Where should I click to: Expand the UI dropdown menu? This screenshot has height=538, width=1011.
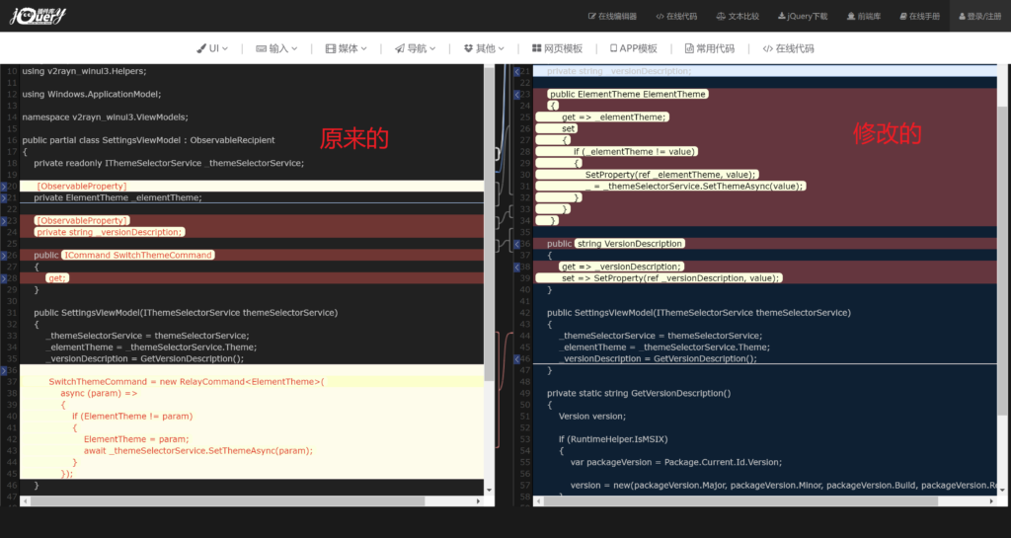212,48
